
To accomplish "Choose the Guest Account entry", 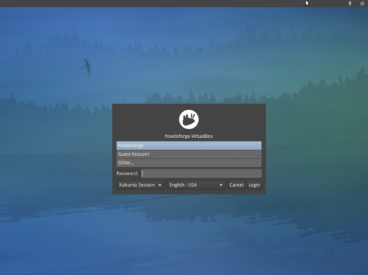I will coord(189,154).
